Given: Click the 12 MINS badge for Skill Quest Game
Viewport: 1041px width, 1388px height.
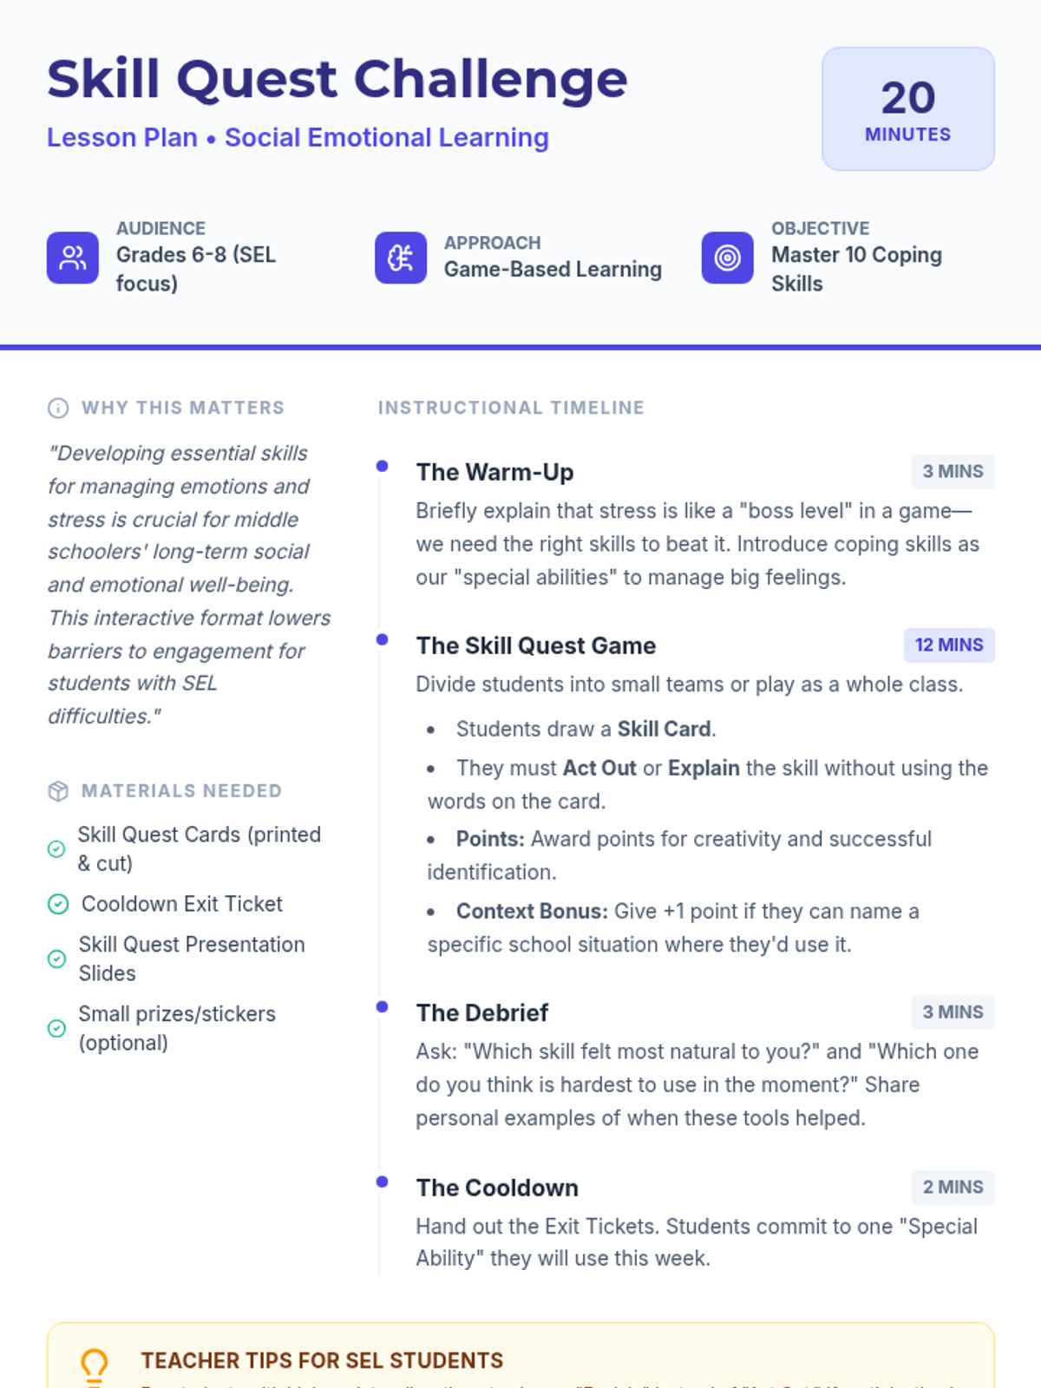Looking at the screenshot, I should click(949, 645).
